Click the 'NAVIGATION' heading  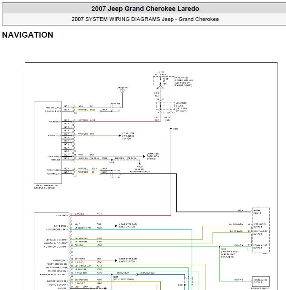click(28, 35)
